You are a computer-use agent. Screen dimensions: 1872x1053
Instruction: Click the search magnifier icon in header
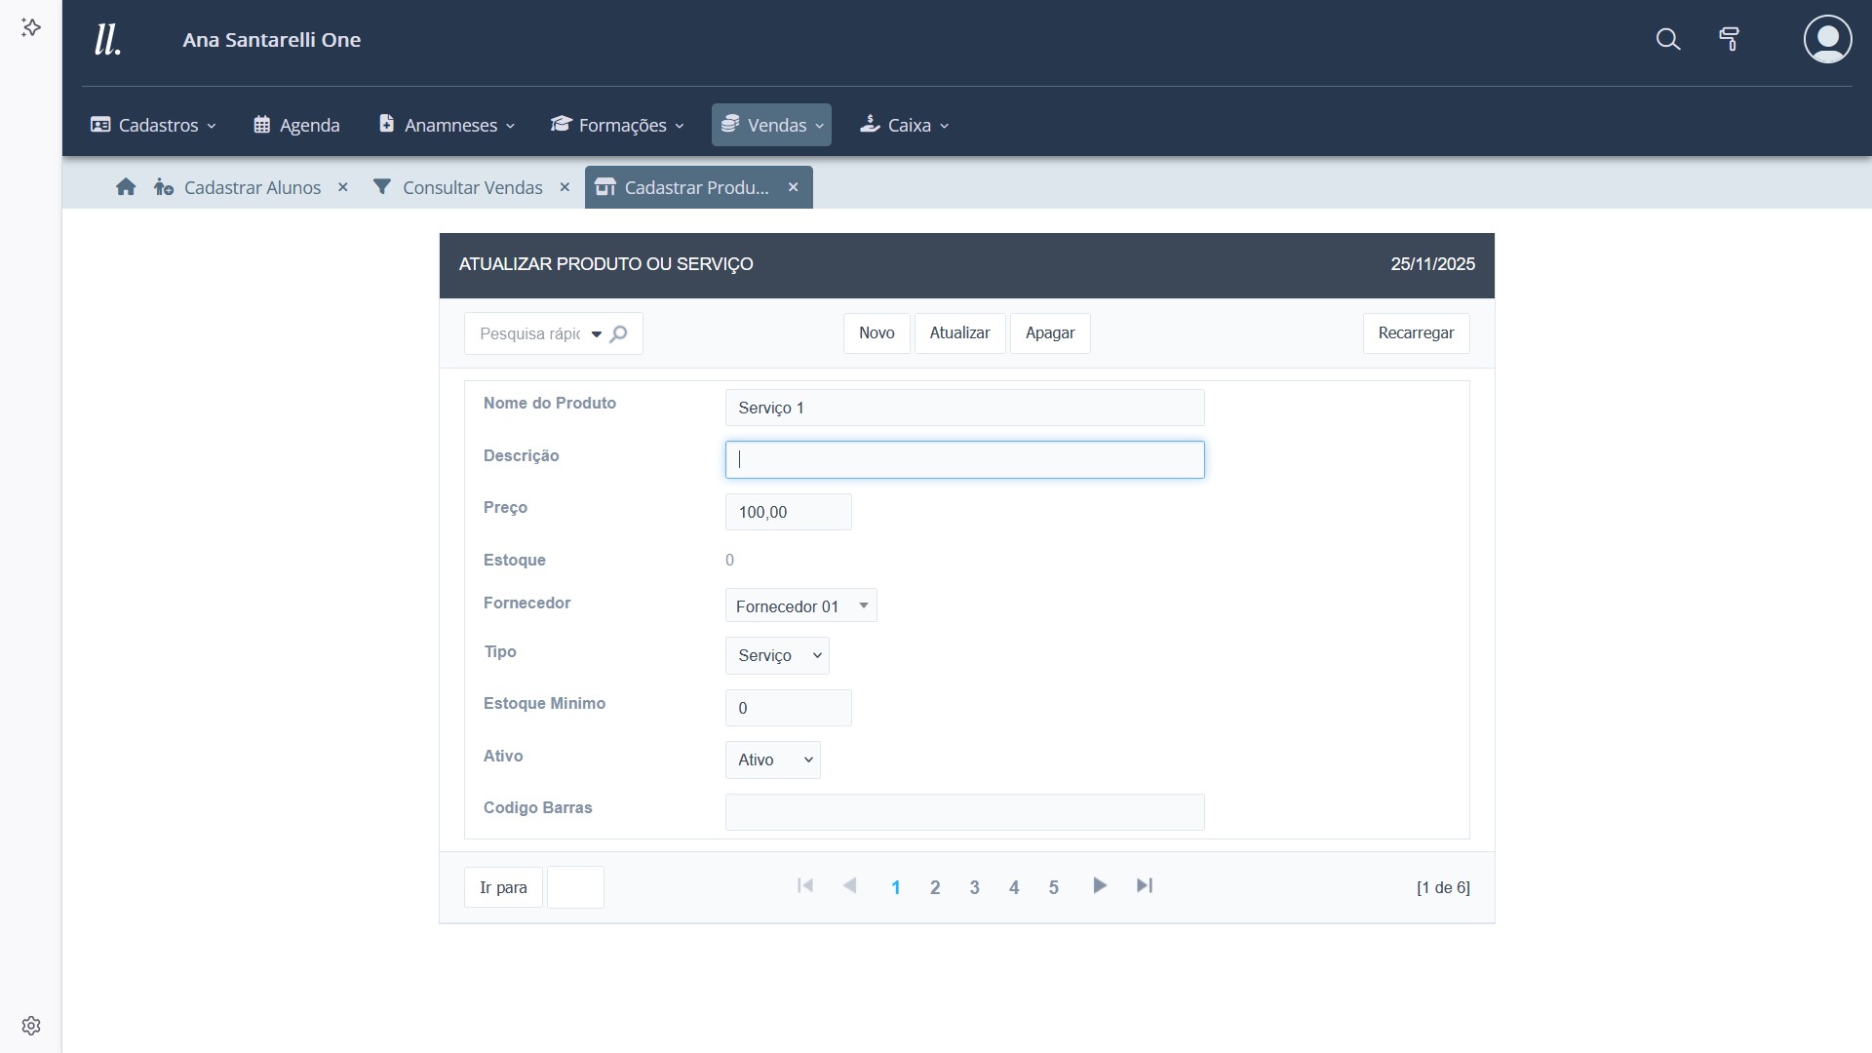click(1668, 39)
